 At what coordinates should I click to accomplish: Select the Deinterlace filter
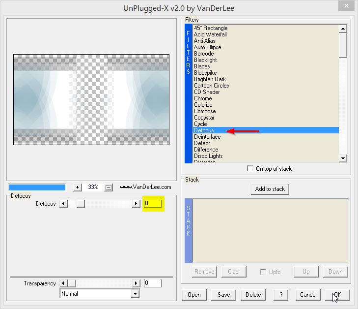click(207, 137)
